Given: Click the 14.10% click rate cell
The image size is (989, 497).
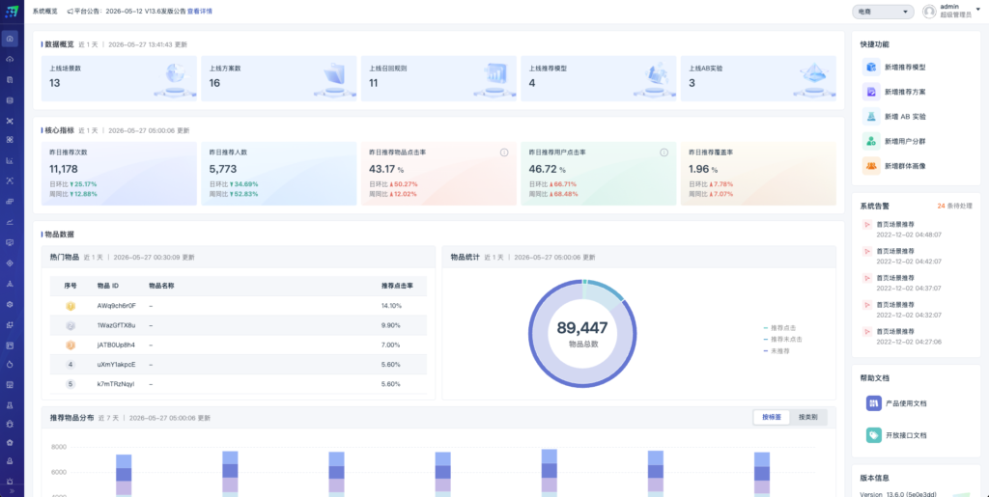Looking at the screenshot, I should point(391,306).
